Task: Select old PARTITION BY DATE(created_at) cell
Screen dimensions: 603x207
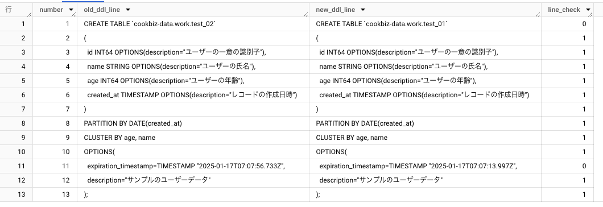Action: [193, 123]
